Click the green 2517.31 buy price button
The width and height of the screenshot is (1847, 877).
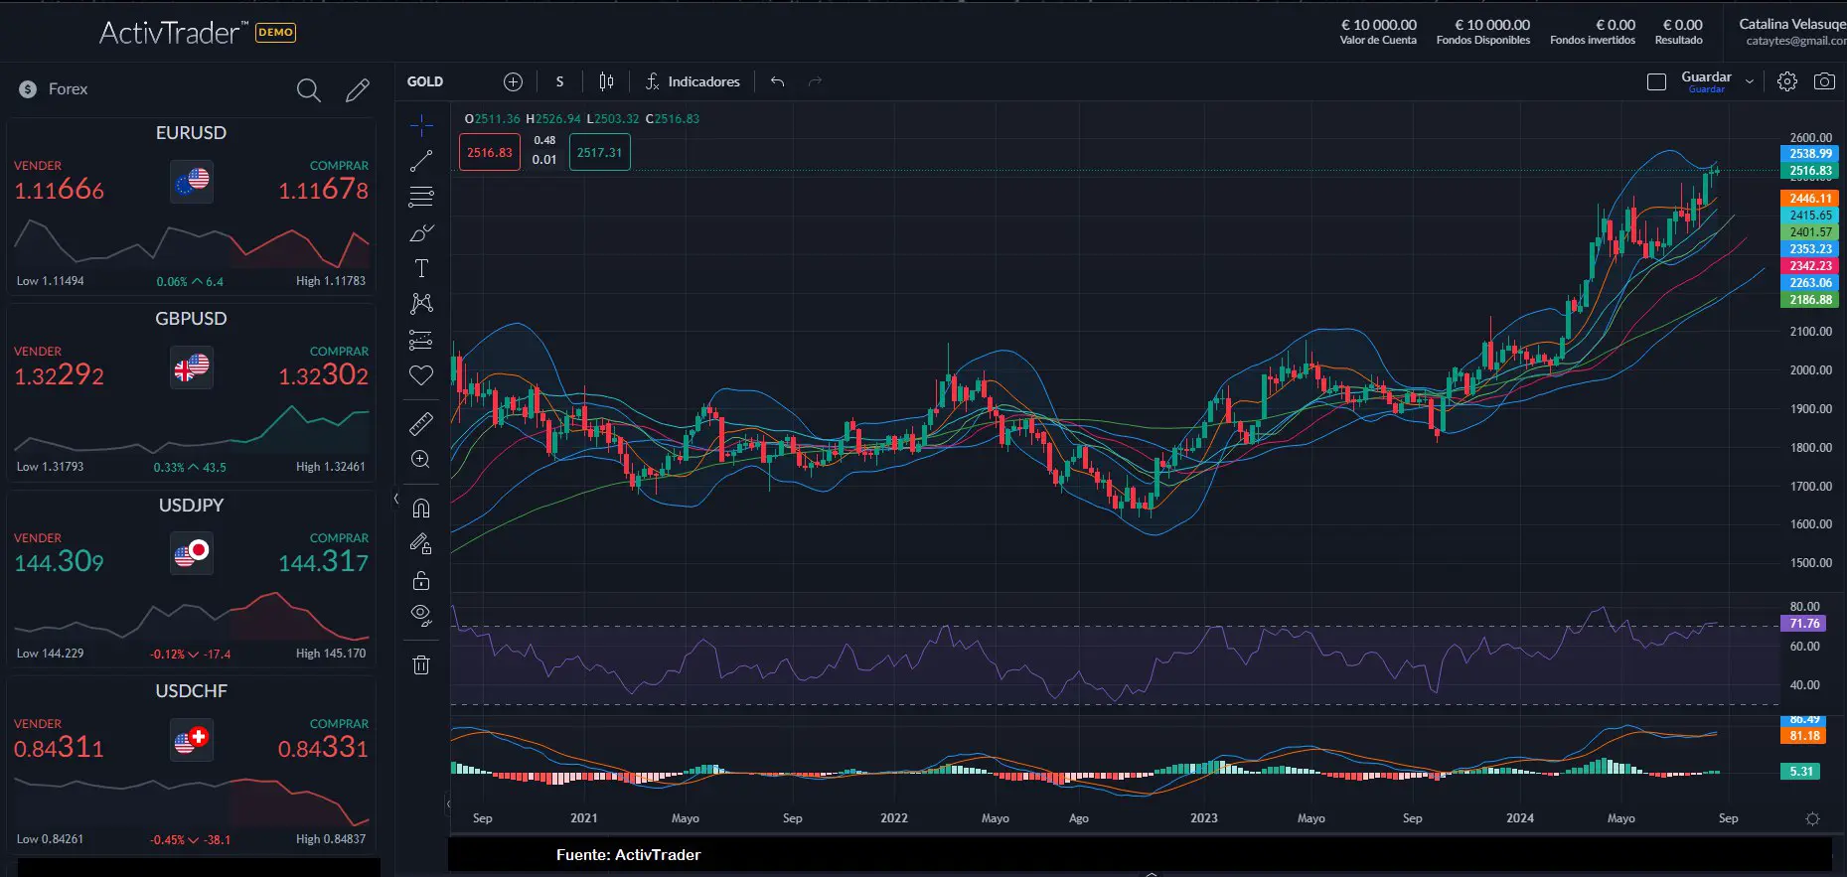pos(599,153)
